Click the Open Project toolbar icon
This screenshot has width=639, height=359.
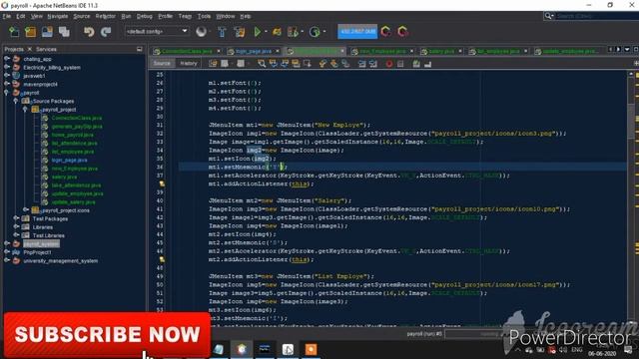click(x=47, y=32)
